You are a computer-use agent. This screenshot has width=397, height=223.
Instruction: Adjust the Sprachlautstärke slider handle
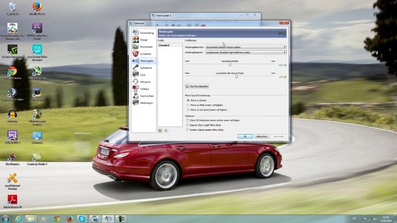click(230, 64)
